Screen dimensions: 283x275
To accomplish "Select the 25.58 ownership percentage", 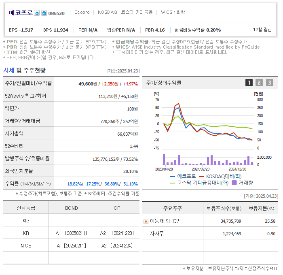I will point(270,221).
